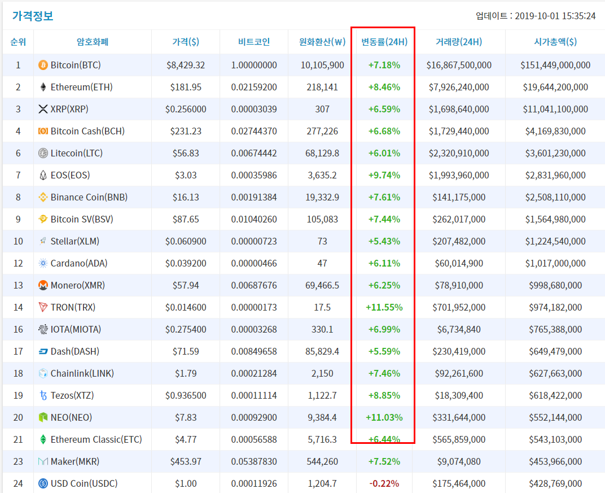
Task: Click the USD Coin icon
Action: point(43,483)
